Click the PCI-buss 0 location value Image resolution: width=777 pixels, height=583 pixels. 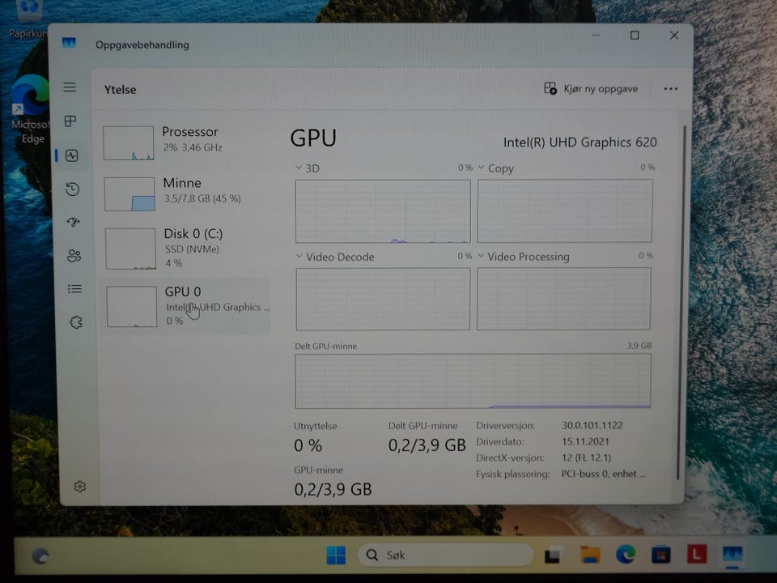point(603,474)
